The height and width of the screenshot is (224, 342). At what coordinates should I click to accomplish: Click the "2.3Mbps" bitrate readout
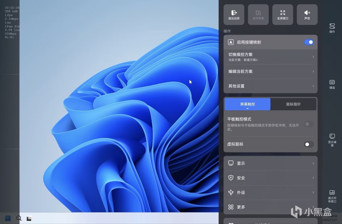11,19
